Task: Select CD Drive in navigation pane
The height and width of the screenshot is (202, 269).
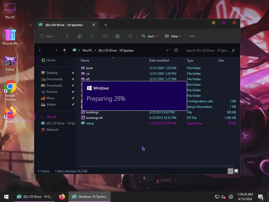Action: (58, 123)
